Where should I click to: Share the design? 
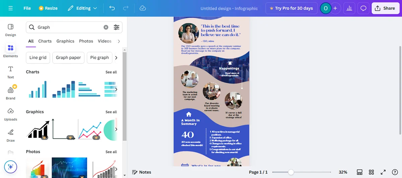pyautogui.click(x=386, y=8)
